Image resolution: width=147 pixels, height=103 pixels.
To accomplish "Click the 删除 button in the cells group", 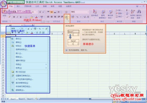I will (x=119, y=13).
